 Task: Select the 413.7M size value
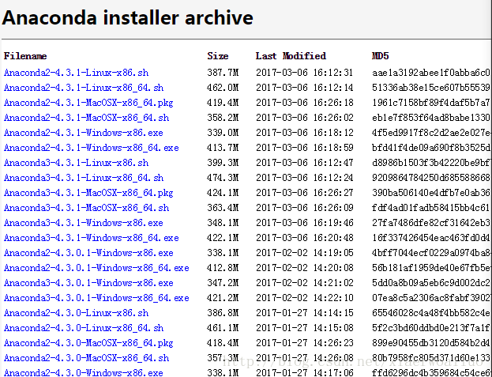click(x=223, y=148)
